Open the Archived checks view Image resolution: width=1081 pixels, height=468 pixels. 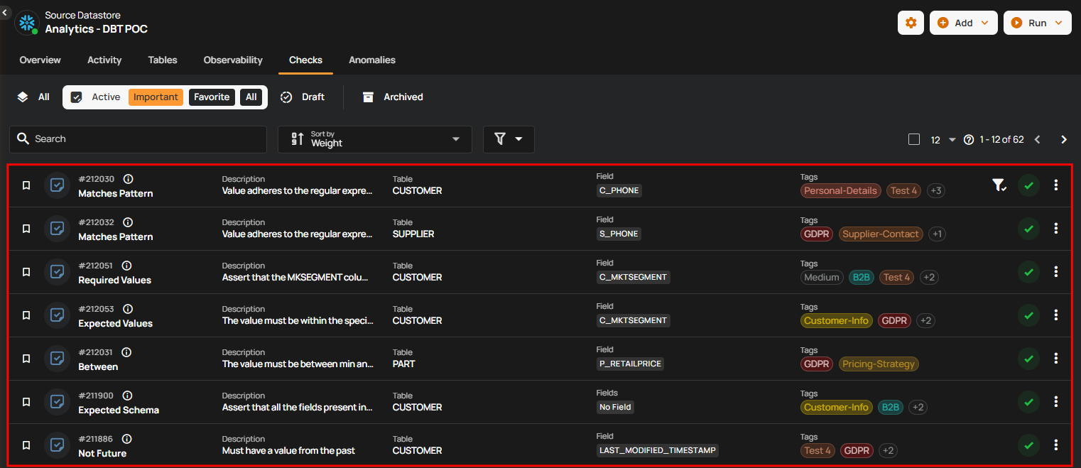(x=392, y=97)
